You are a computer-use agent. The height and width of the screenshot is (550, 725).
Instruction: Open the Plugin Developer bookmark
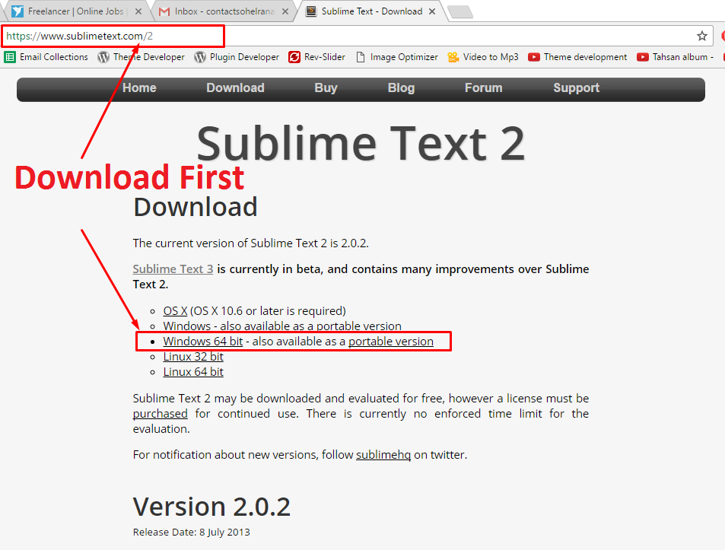237,57
